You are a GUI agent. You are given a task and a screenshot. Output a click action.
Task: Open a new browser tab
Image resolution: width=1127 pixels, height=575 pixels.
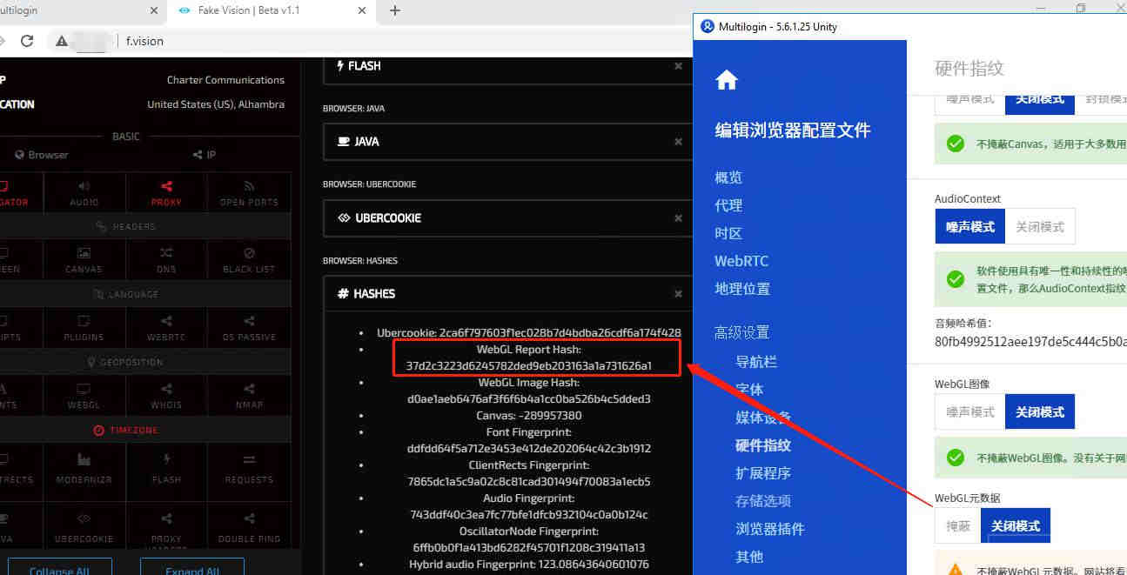[x=395, y=10]
